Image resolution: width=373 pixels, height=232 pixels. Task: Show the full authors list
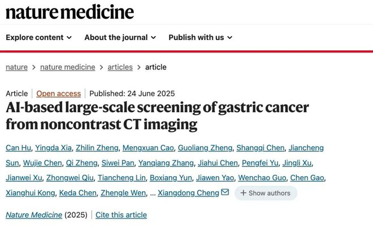[x=266, y=193]
